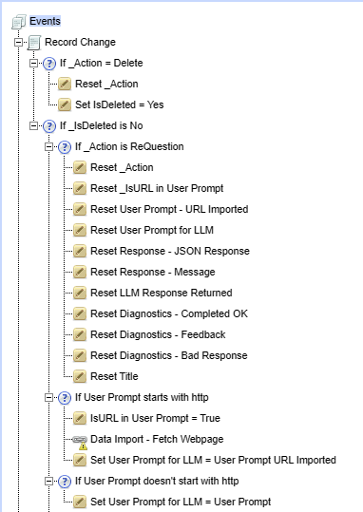The image size is (363, 512).
Task: Collapse the If _IsDeleted is No branch
Action: point(33,126)
